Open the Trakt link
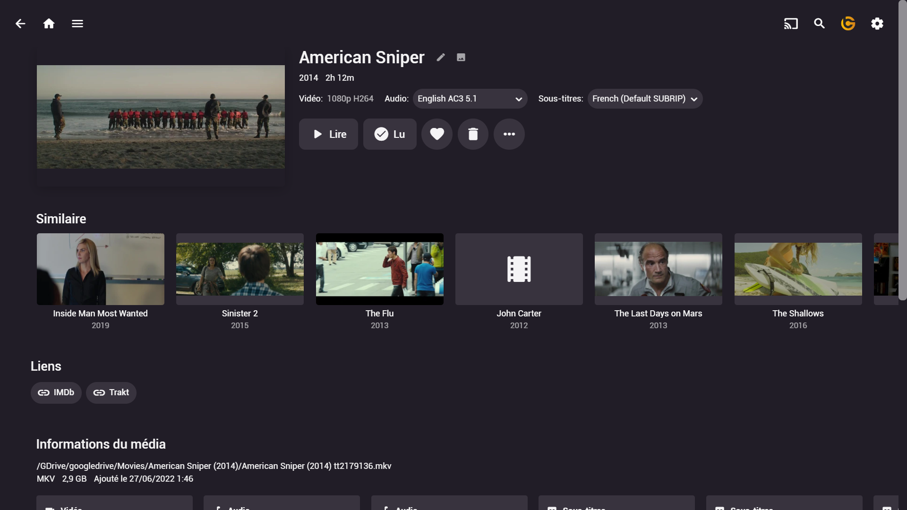This screenshot has width=907, height=510. 111,392
